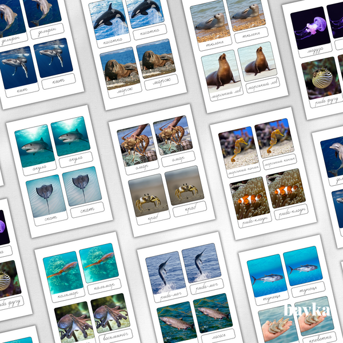Viewport: 343px width, 343px height.
Task: Choose the clownfish card with attached caption
Action: pos(251,202)
